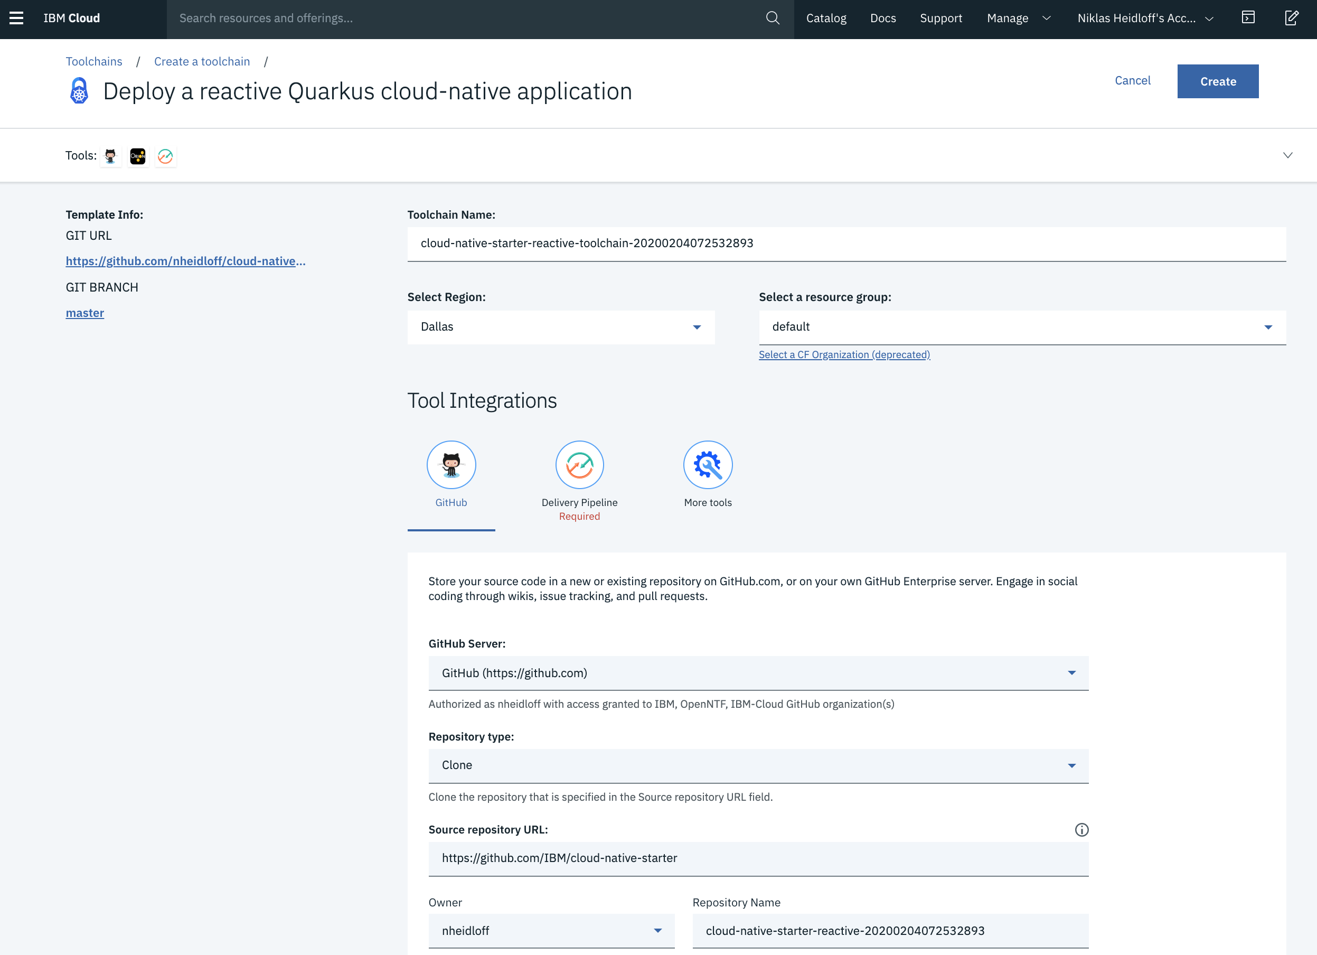Open the IBM Cloud Shell icon
Viewport: 1317px width, 955px height.
coord(1248,18)
